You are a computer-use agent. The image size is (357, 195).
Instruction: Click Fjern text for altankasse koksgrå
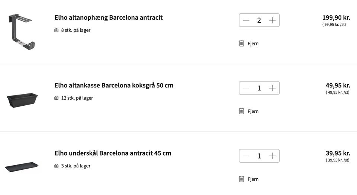point(253,111)
